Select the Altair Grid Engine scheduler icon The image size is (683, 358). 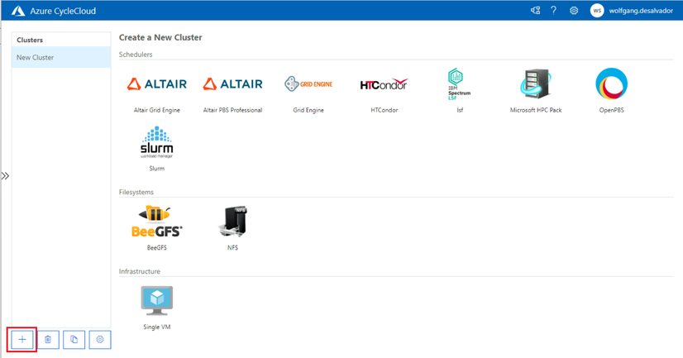point(157,84)
